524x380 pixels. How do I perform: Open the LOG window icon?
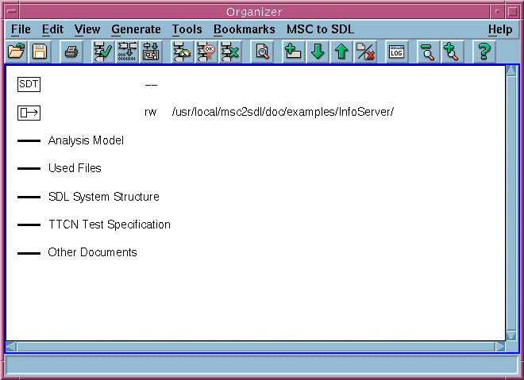tap(396, 52)
